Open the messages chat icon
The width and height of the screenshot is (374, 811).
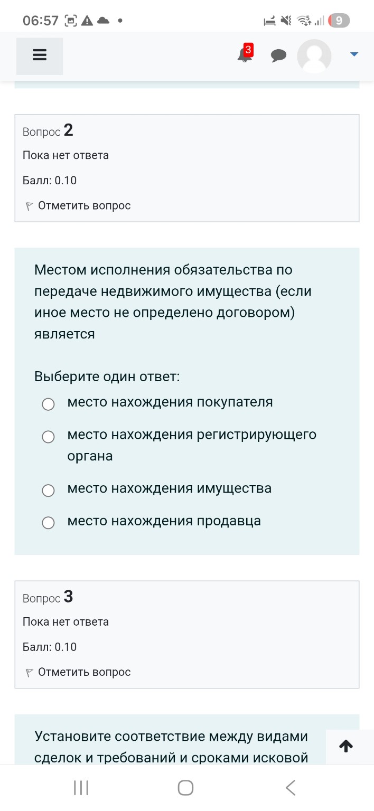click(x=279, y=55)
